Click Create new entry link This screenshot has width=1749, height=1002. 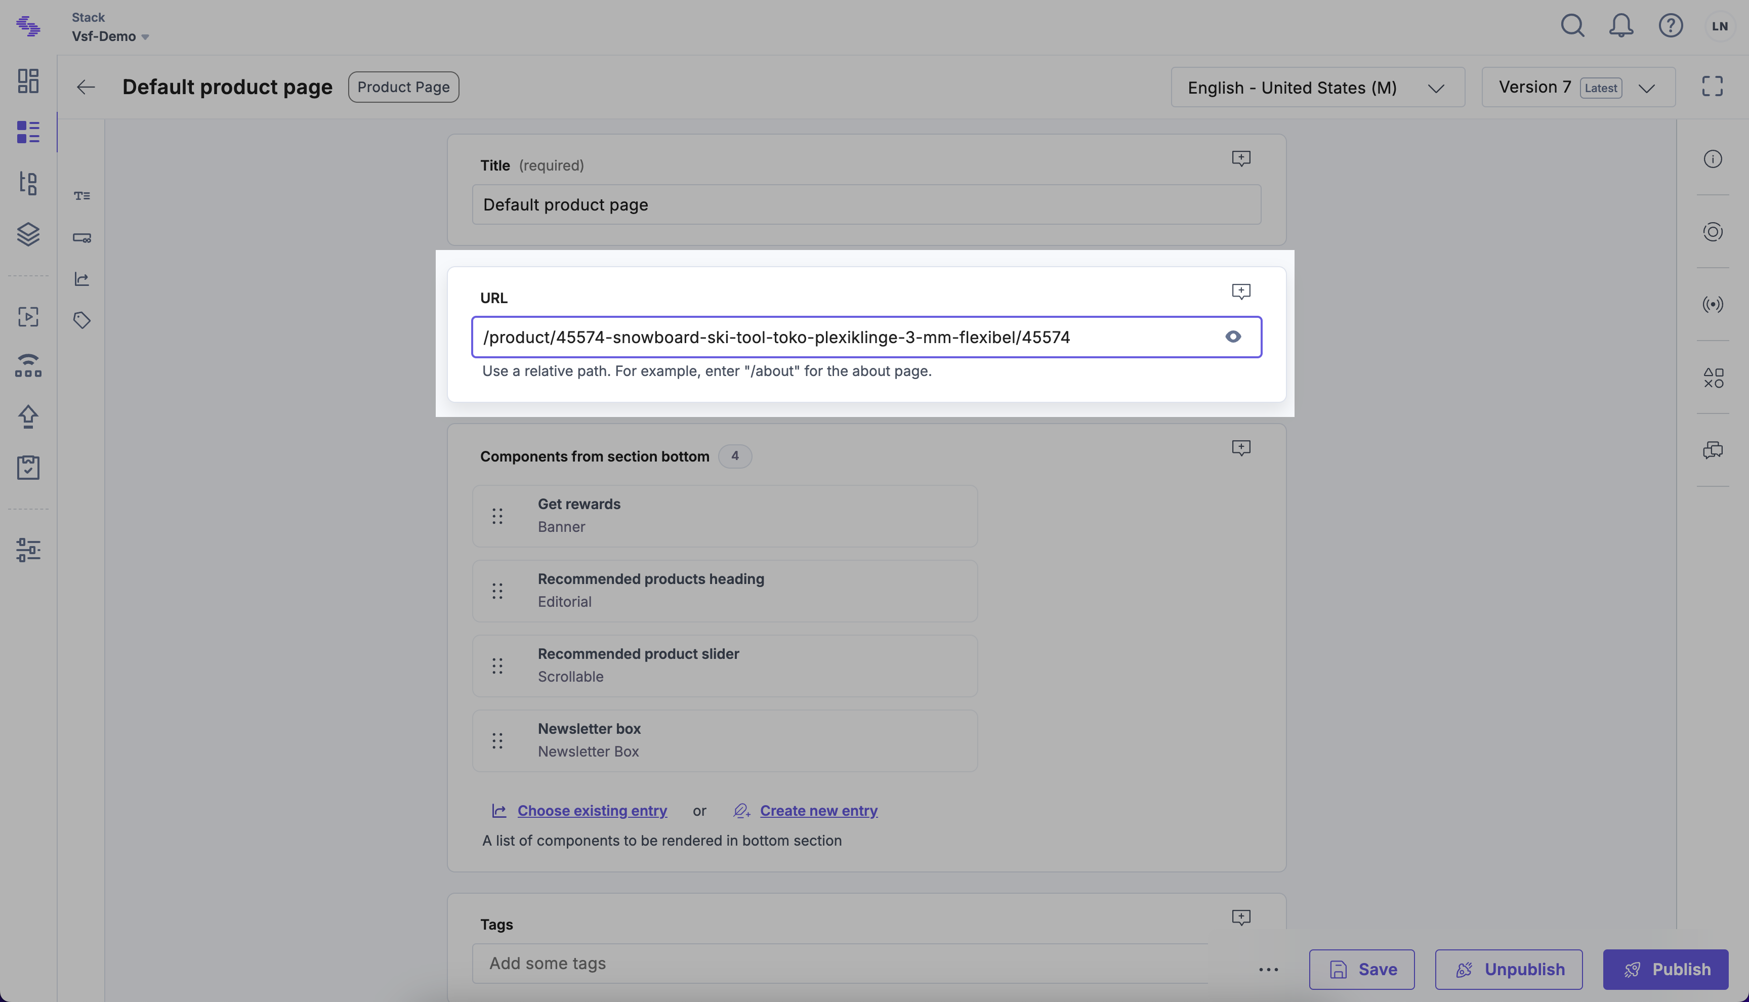(x=819, y=811)
